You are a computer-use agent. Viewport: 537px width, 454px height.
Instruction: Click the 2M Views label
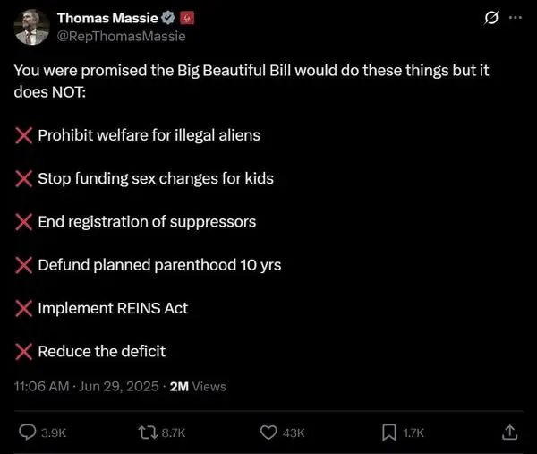[x=198, y=387]
